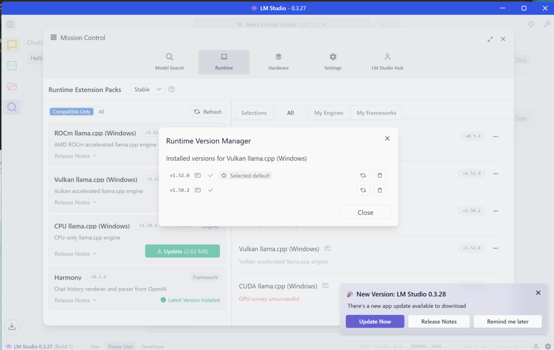This screenshot has width=554, height=350.
Task: Toggle the sidebar panel icon
Action: coord(10,24)
